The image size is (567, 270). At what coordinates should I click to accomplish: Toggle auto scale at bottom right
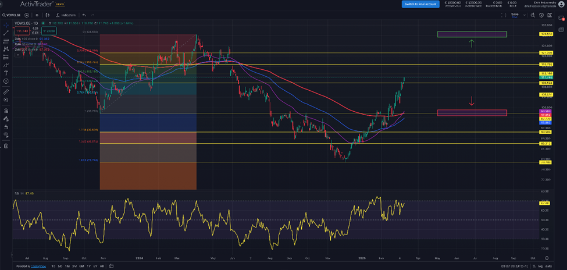(548, 266)
